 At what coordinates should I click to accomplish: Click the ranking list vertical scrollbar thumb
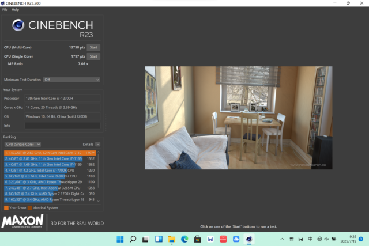click(x=99, y=171)
